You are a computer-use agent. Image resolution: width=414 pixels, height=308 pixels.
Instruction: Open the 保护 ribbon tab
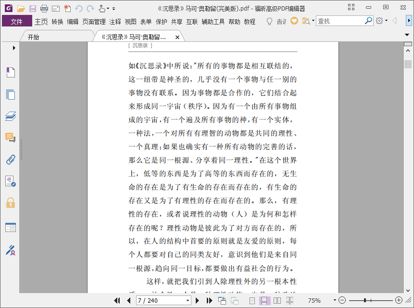[162, 21]
